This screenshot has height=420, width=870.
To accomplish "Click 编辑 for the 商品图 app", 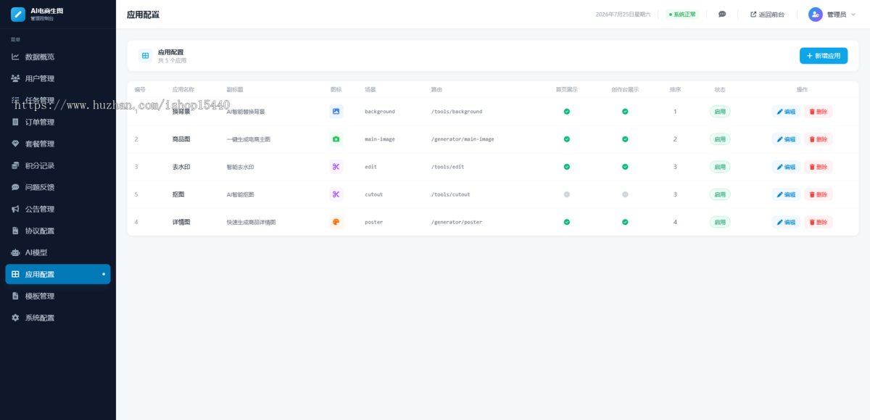I will coord(786,139).
